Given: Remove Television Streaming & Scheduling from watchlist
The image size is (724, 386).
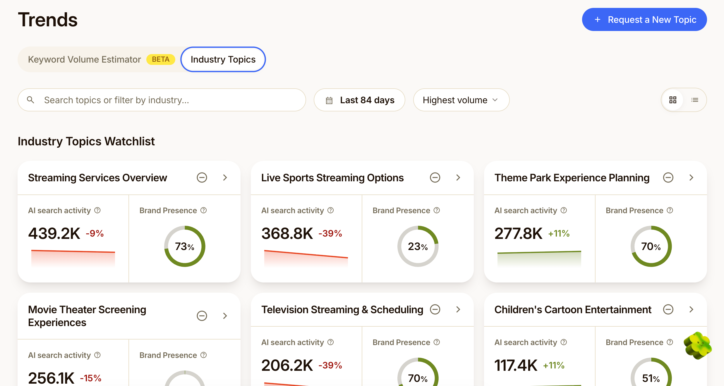Looking at the screenshot, I should [x=435, y=309].
